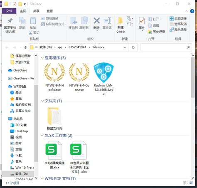This screenshot has width=197, height=188.
Task: Open 音乐 music in sidebar
Action: pyautogui.click(x=16, y=161)
